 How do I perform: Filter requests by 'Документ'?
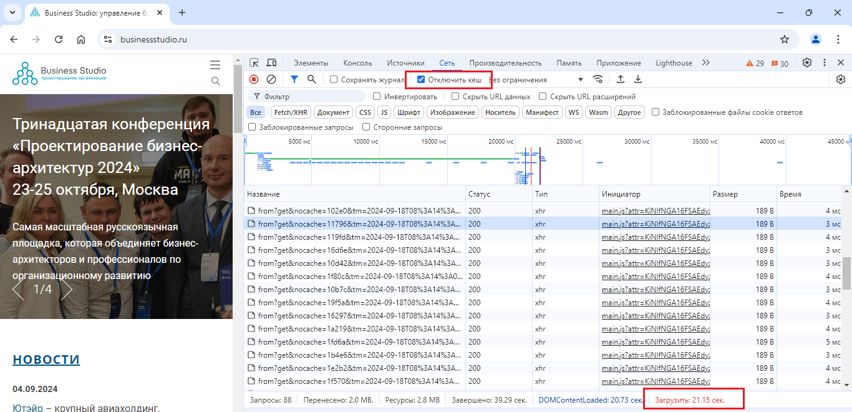point(333,112)
